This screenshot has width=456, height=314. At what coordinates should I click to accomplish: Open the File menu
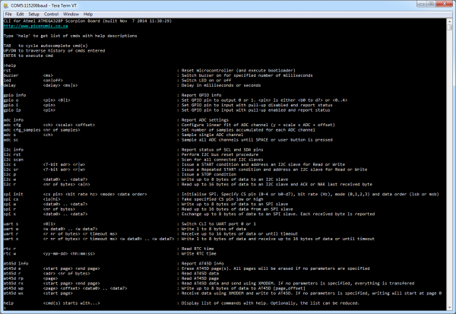(x=8, y=14)
